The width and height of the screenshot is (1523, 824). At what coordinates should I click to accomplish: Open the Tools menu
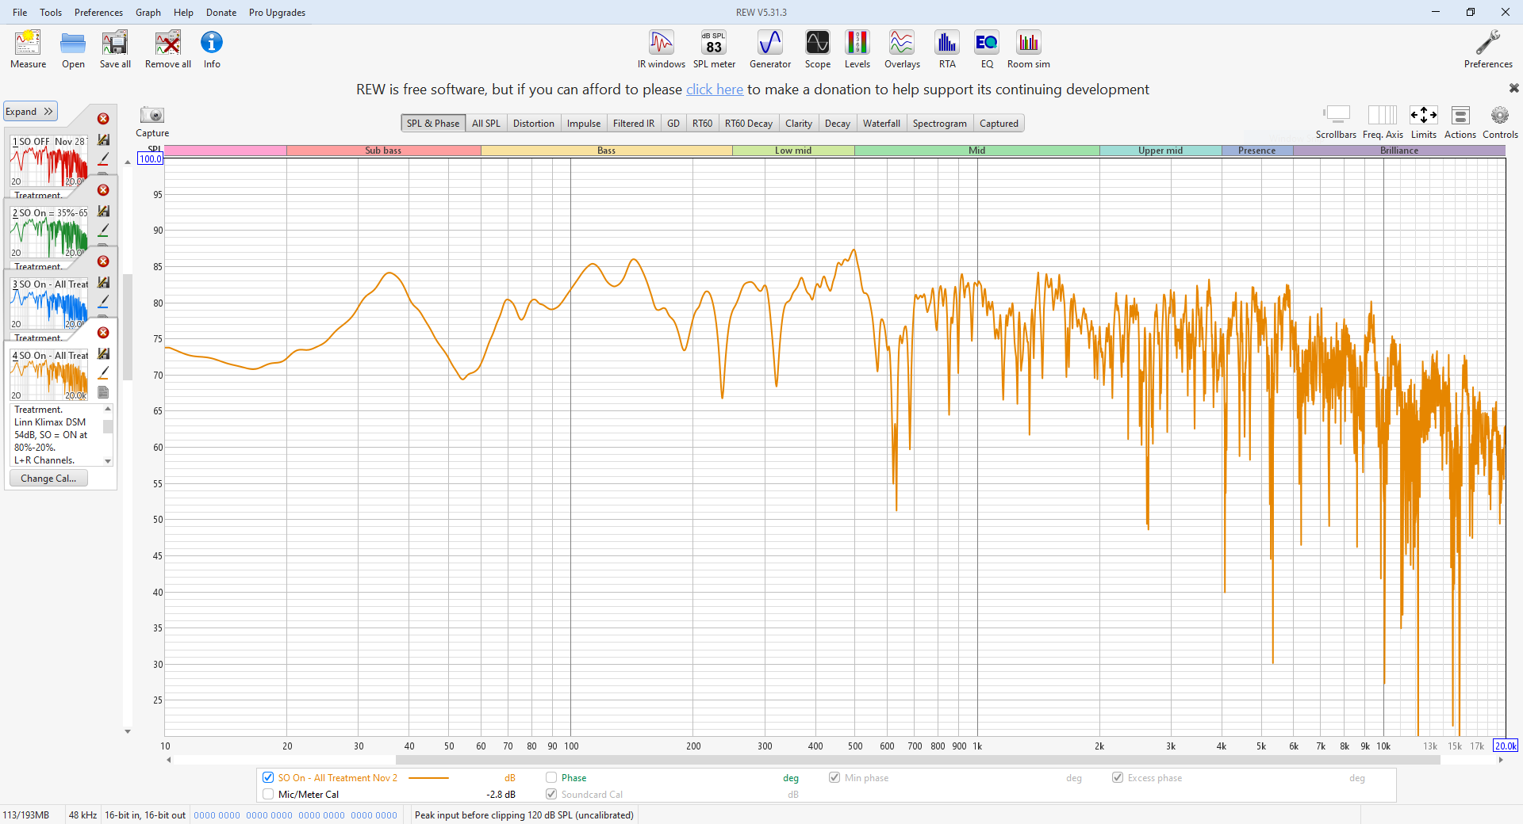[51, 12]
